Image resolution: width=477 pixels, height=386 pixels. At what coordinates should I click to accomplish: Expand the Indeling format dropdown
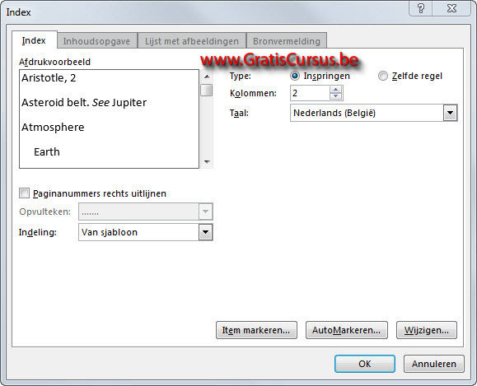tap(206, 233)
